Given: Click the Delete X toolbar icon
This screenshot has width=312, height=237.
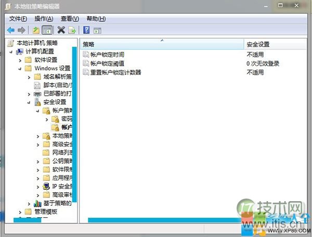Looking at the screenshot, I should (x=61, y=30).
